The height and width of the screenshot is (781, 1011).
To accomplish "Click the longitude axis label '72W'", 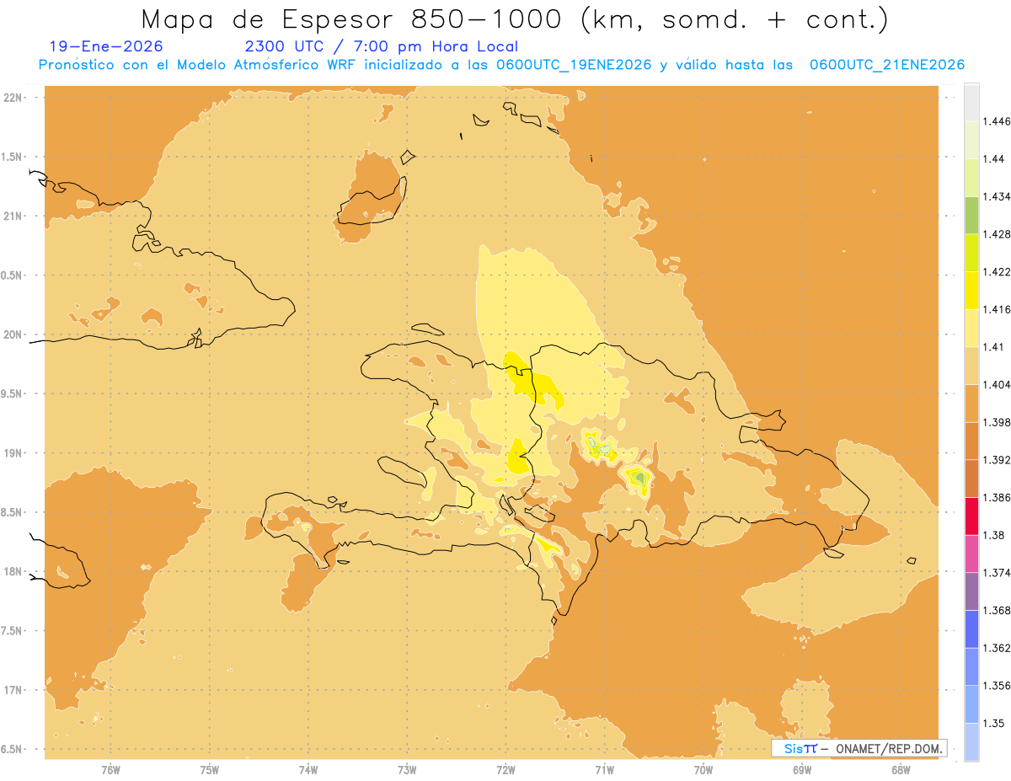I will point(505,769).
